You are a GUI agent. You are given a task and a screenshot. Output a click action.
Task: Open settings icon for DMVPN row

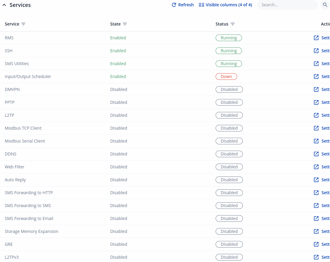(316, 89)
